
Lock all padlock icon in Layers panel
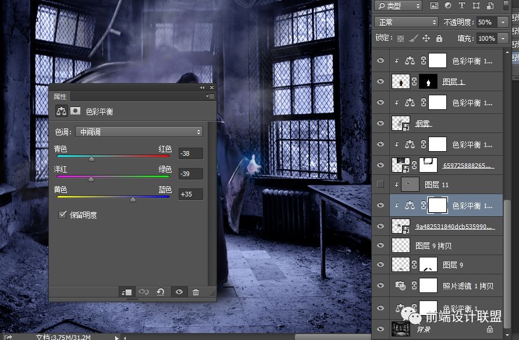(x=439, y=38)
